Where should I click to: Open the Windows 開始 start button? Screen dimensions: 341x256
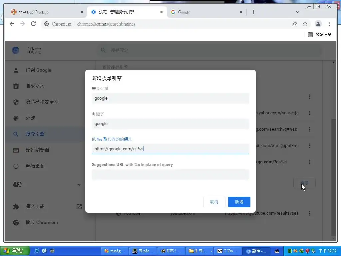[15, 251]
